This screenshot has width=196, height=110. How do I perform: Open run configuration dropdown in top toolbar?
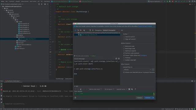coord(155,1)
